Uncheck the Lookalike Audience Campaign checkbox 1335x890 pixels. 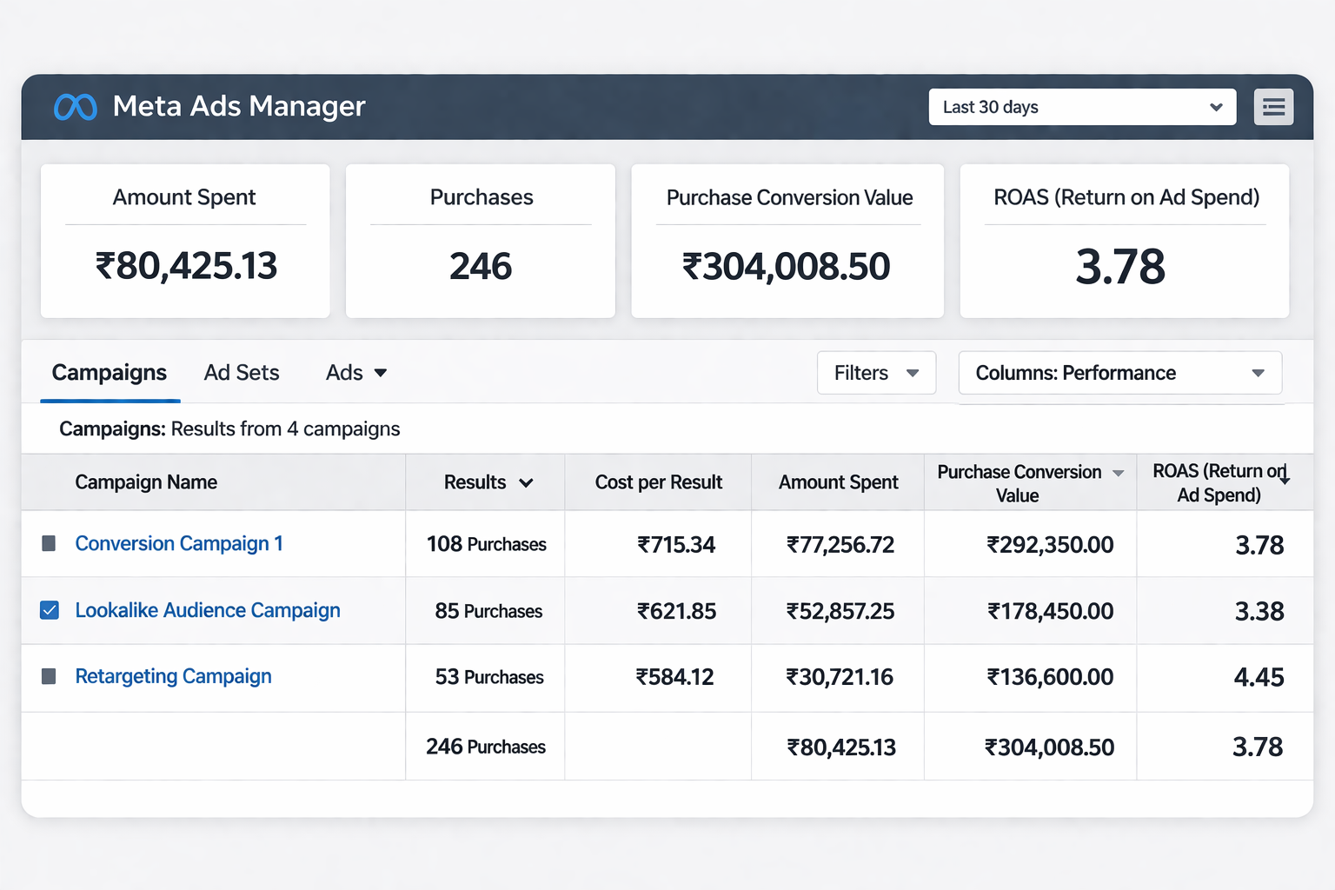tap(50, 610)
